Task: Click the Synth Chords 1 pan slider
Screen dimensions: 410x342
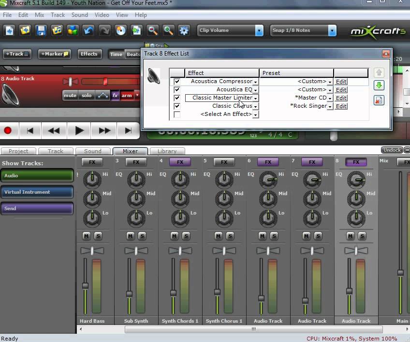Action: click(180, 251)
